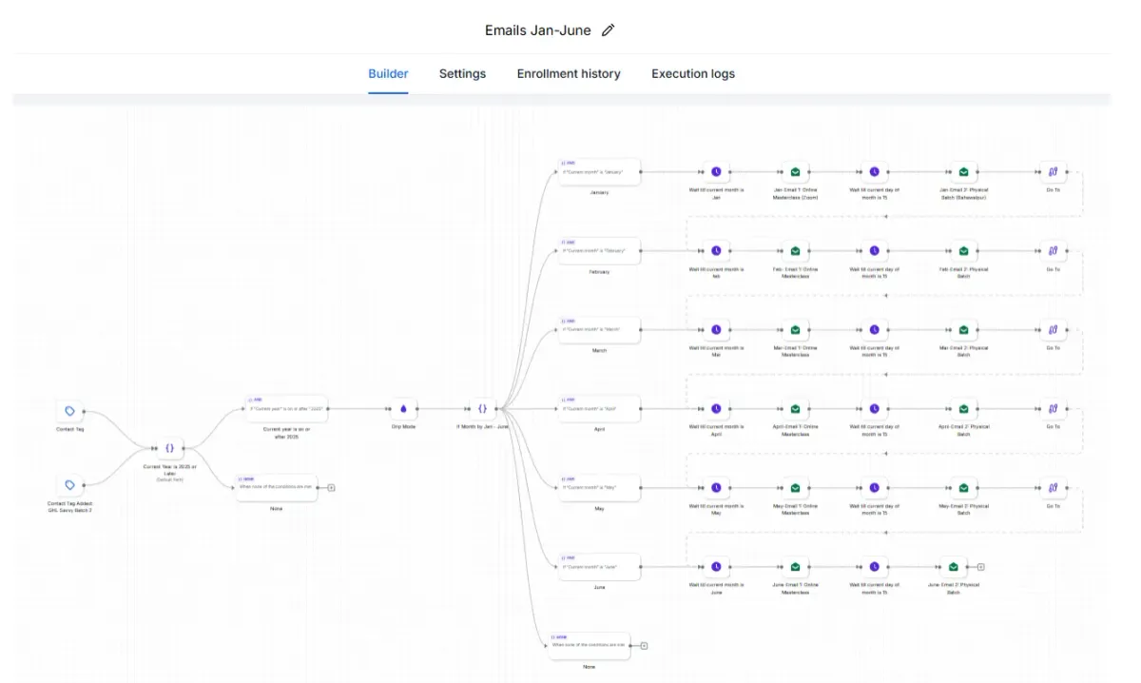The height and width of the screenshot is (683, 1141).
Task: Open the Go To node in April row
Action: coord(1053,409)
